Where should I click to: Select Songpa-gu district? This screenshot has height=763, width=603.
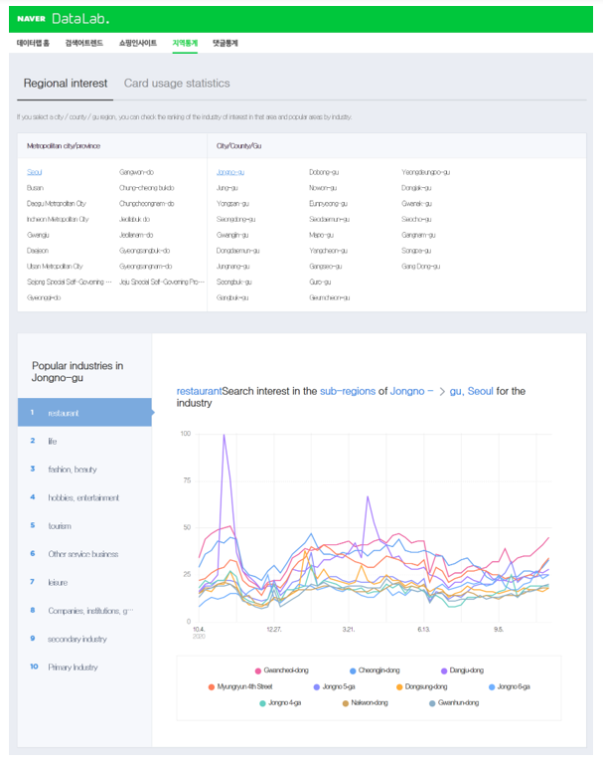point(416,251)
